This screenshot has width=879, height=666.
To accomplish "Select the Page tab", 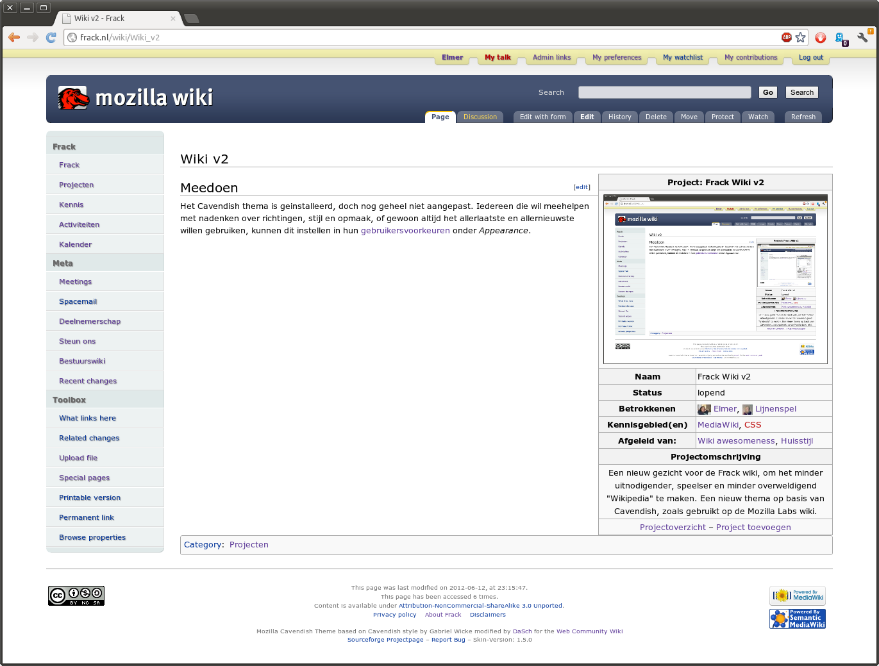I will coord(440,117).
